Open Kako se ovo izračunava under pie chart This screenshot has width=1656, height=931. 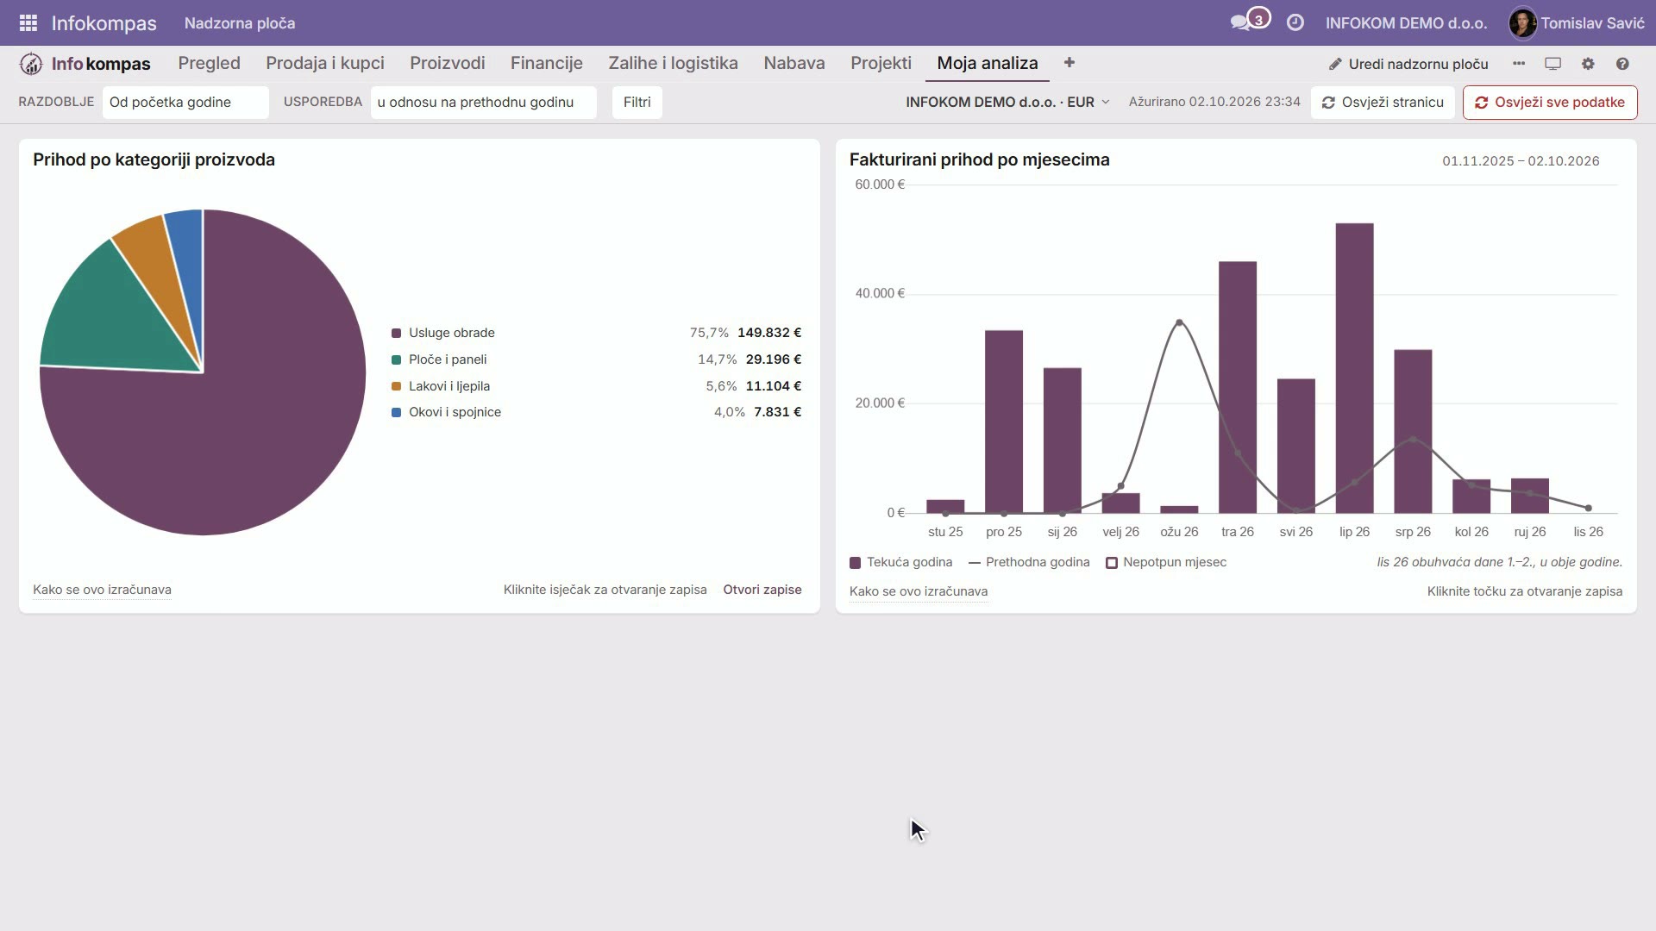tap(102, 590)
